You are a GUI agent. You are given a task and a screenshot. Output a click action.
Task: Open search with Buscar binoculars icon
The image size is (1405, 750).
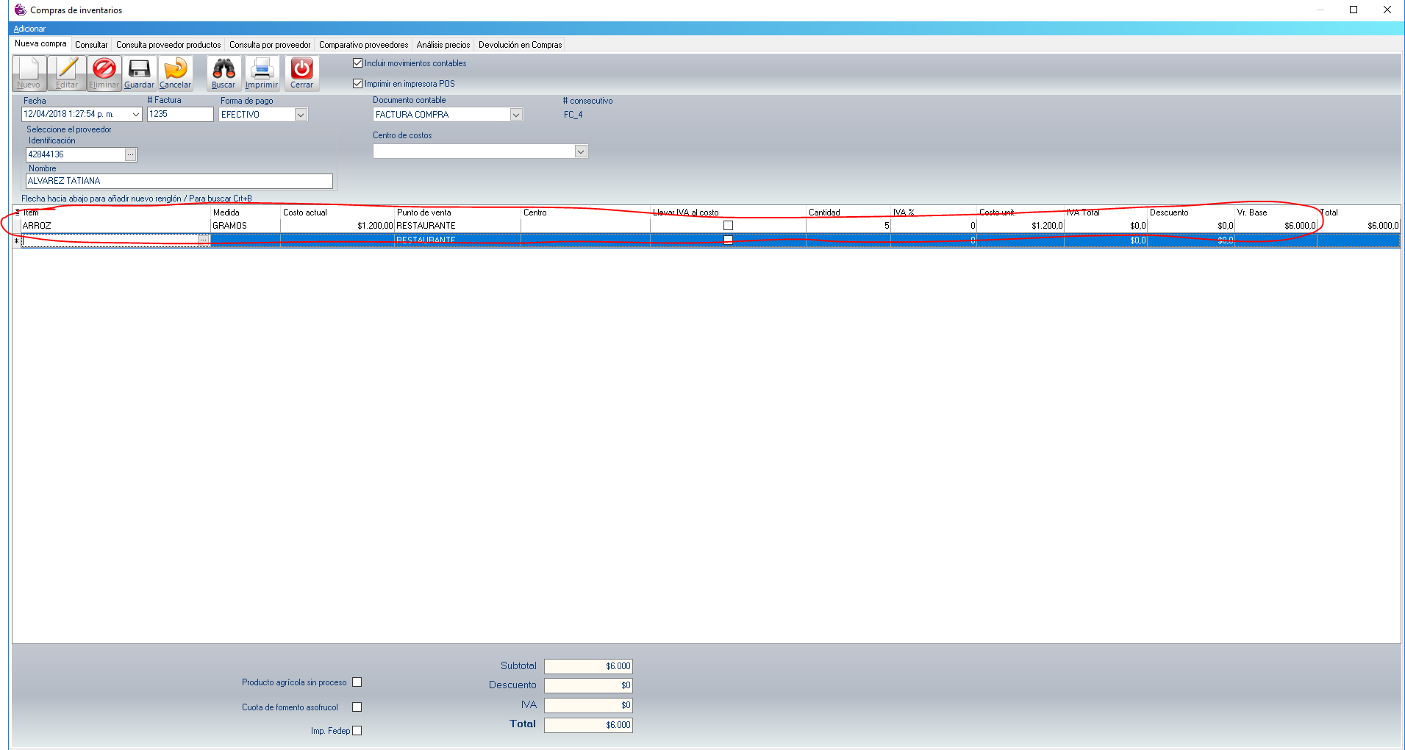coord(224,71)
